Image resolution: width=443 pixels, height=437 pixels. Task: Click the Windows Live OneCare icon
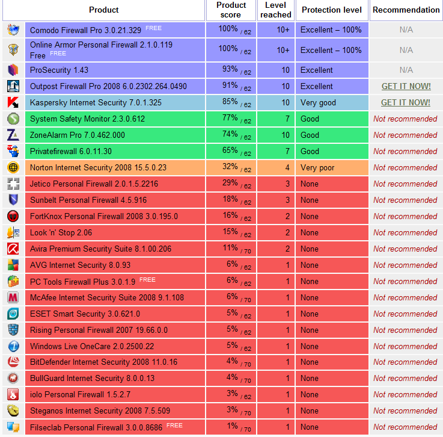pyautogui.click(x=13, y=346)
